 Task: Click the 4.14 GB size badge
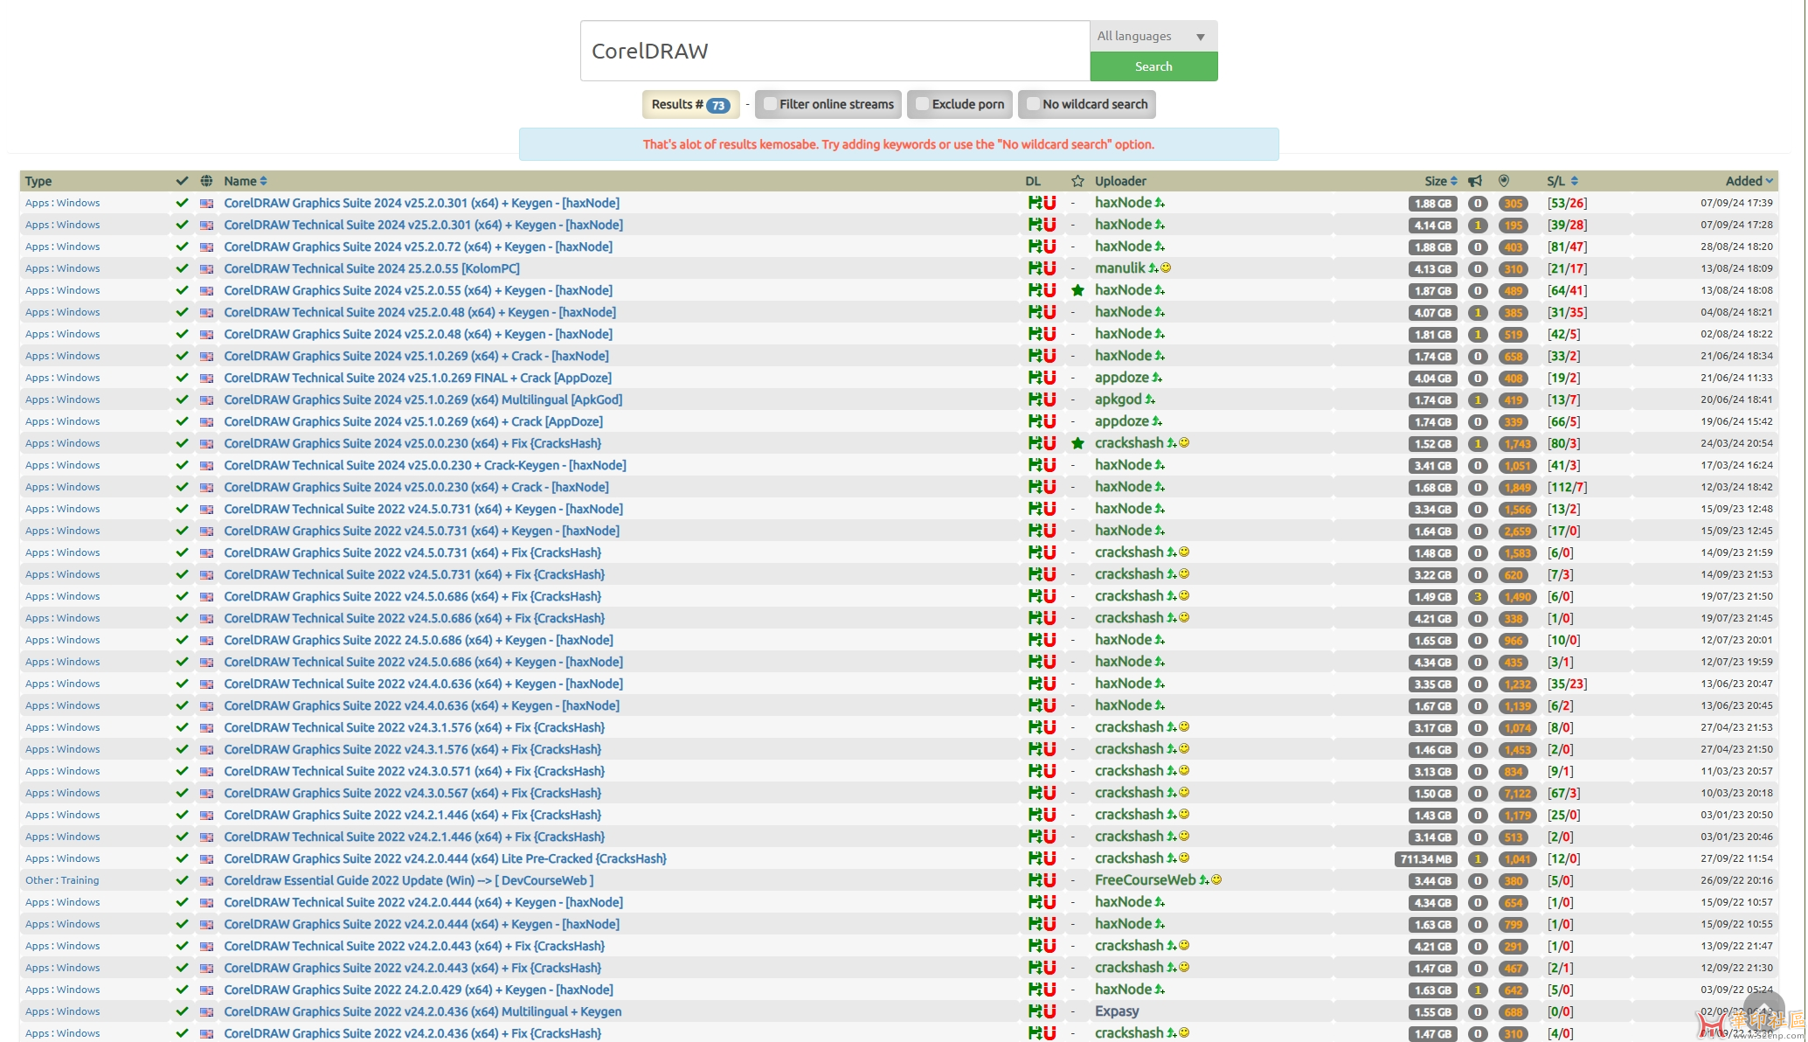click(1433, 226)
